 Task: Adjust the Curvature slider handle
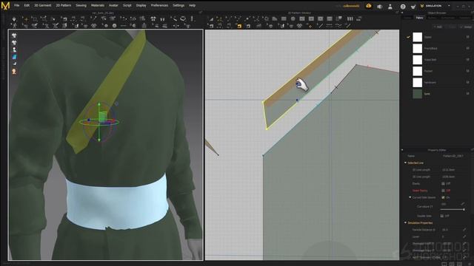[x=464, y=209]
